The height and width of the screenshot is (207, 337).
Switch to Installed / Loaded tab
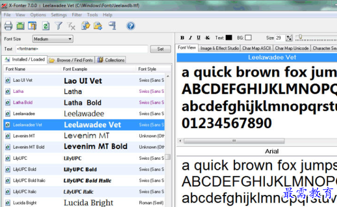pos(24,59)
